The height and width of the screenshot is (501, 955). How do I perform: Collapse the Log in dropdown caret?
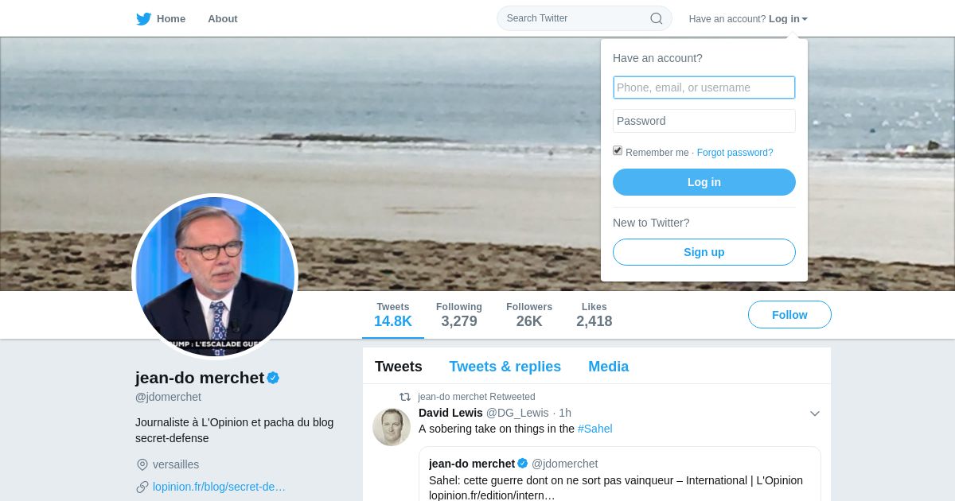point(805,19)
